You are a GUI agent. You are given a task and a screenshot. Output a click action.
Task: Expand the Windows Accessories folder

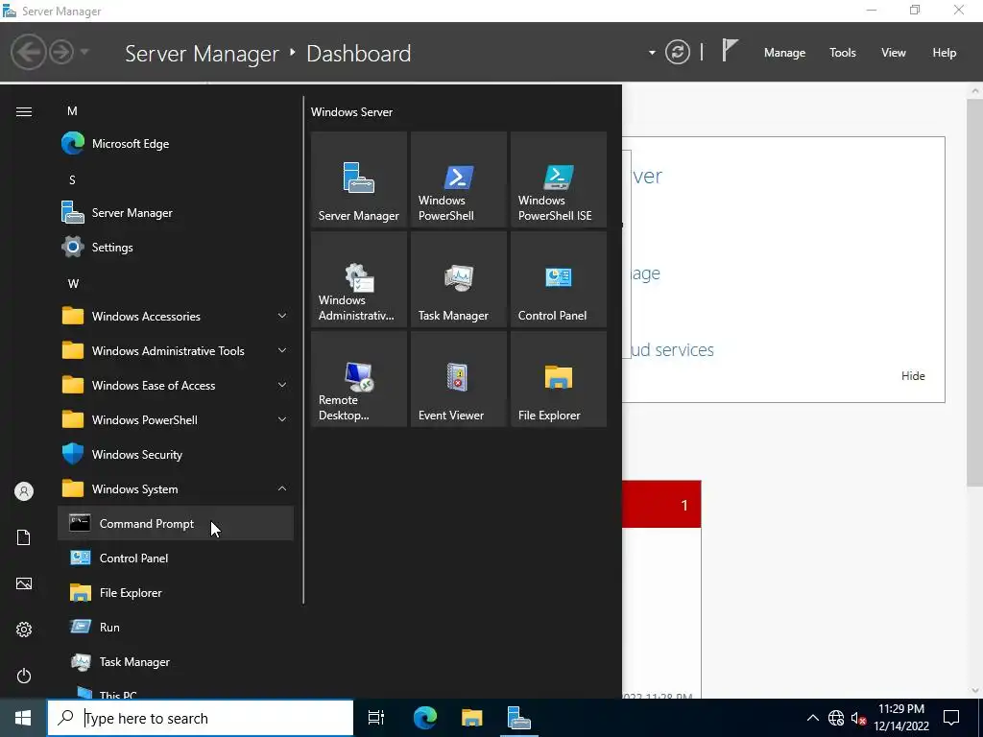176,316
